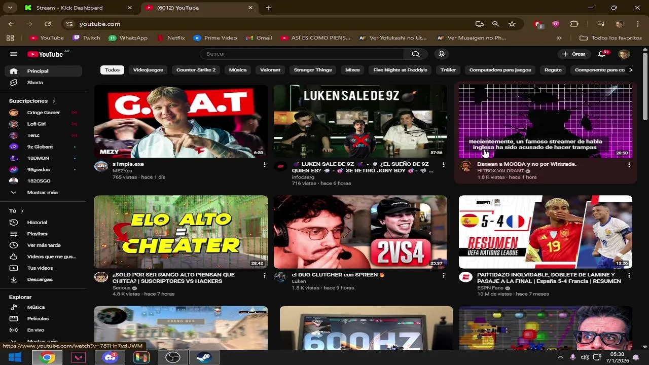
Task: Open Chrome three-dot menu
Action: pos(638,24)
